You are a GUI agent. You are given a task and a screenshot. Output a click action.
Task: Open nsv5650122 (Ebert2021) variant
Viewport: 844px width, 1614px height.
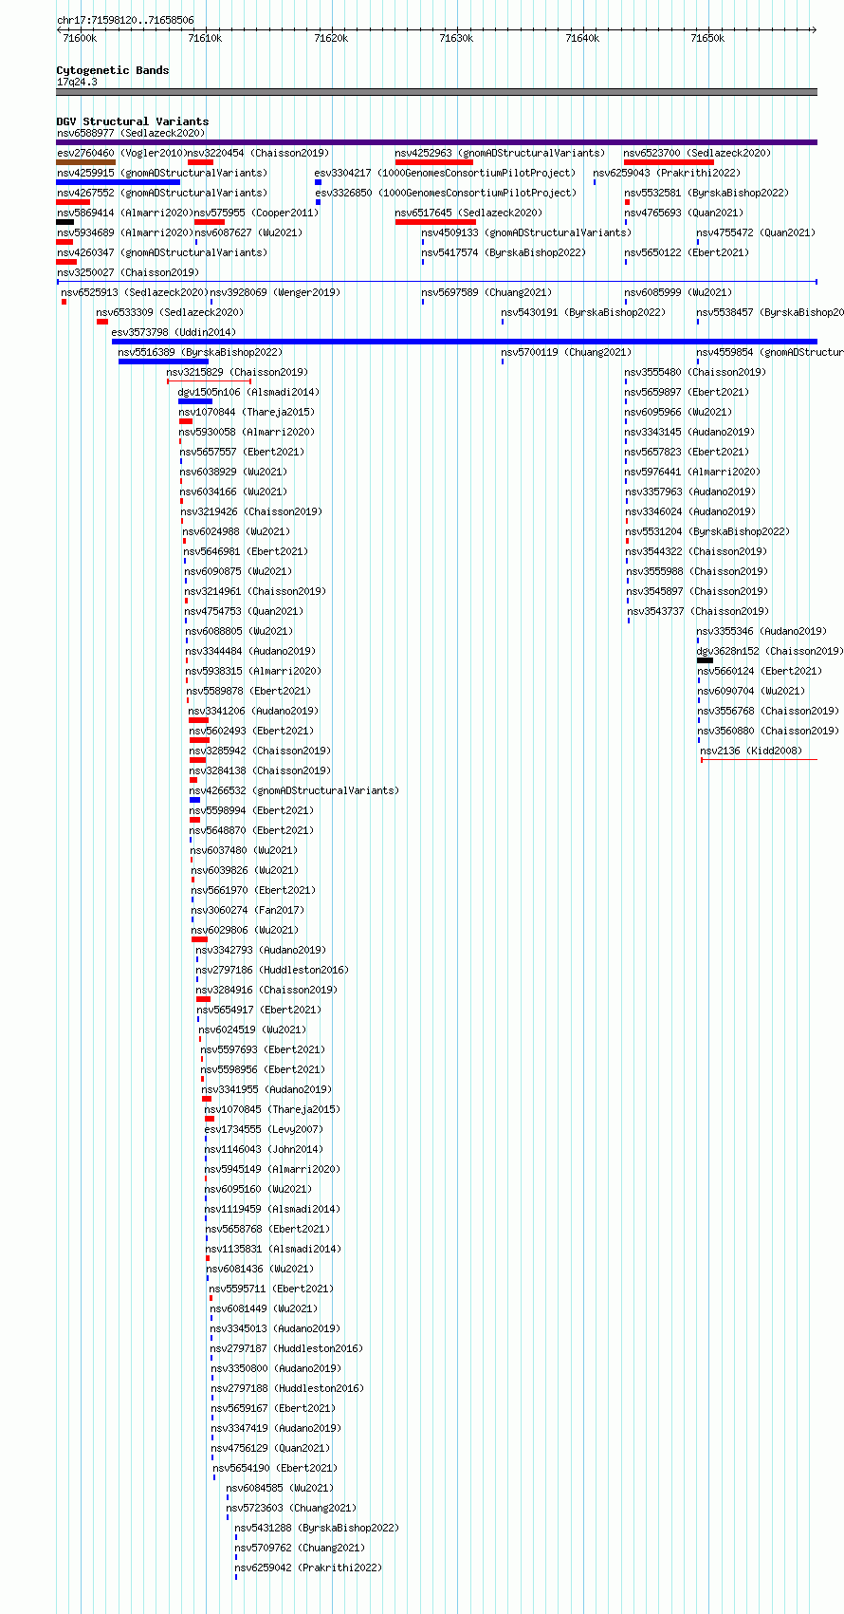(x=687, y=253)
